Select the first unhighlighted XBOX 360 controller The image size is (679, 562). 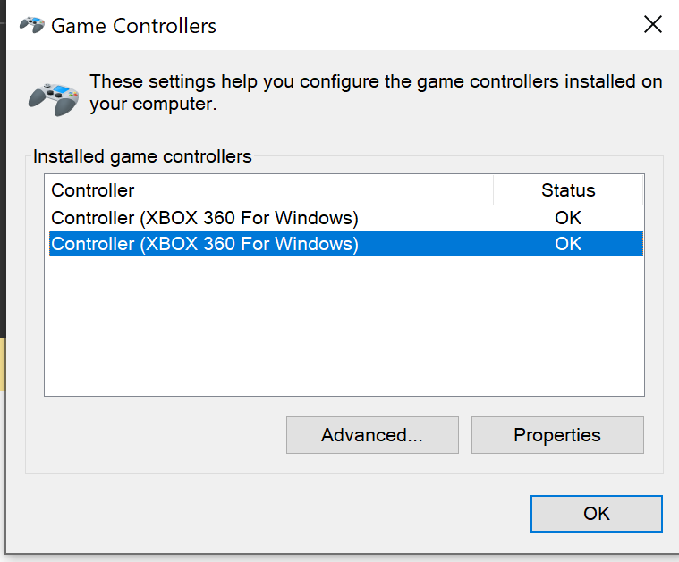click(205, 217)
